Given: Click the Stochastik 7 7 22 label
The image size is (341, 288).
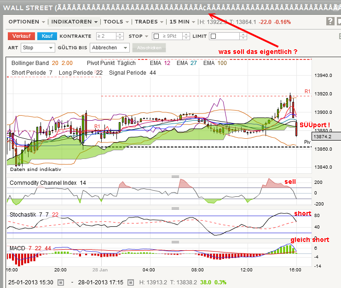Looking at the screenshot, I should pyautogui.click(x=34, y=215).
